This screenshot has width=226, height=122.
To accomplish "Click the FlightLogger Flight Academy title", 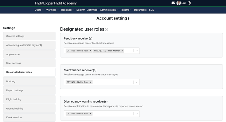I will [x=56, y=3].
